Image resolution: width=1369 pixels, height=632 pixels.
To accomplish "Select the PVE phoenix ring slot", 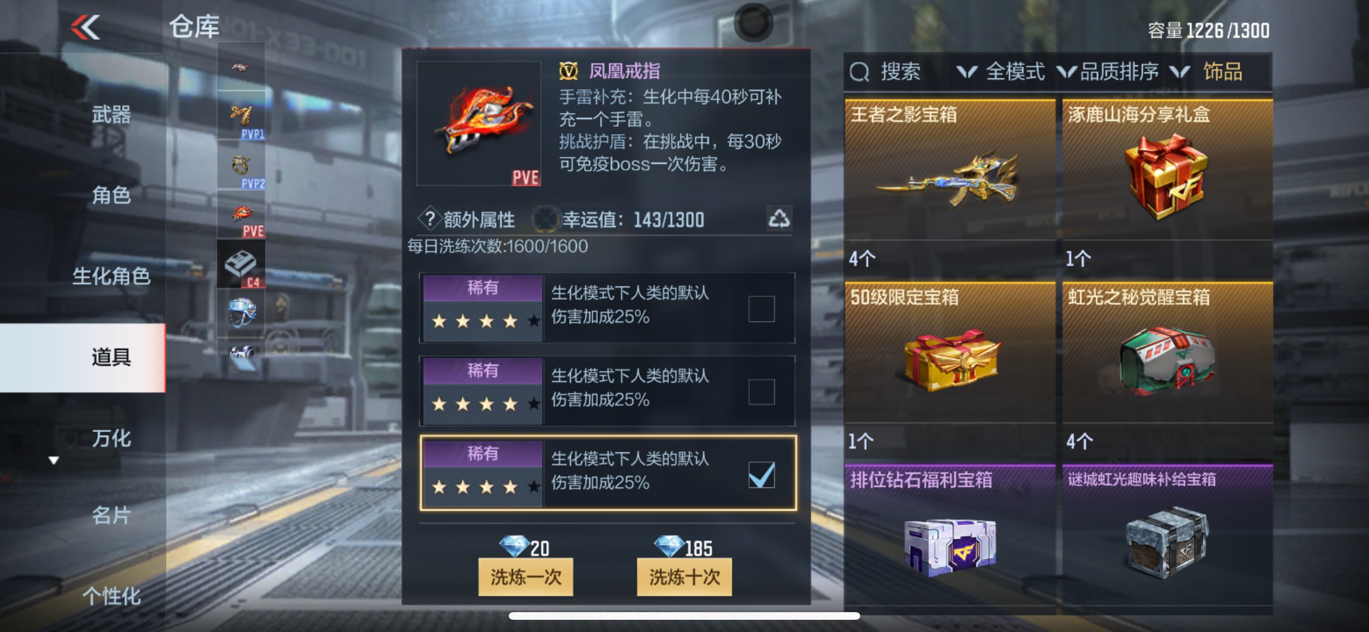I will click(241, 215).
